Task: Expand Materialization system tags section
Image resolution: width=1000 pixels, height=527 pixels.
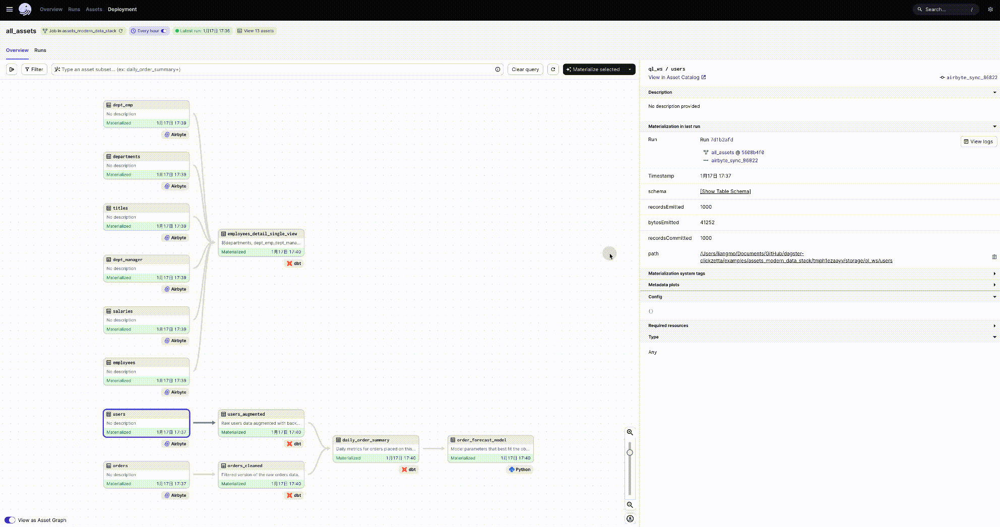Action: [x=994, y=274]
